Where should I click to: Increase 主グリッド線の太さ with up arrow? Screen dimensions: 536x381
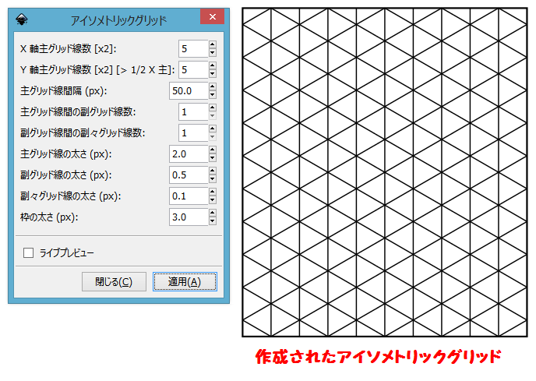click(x=212, y=150)
